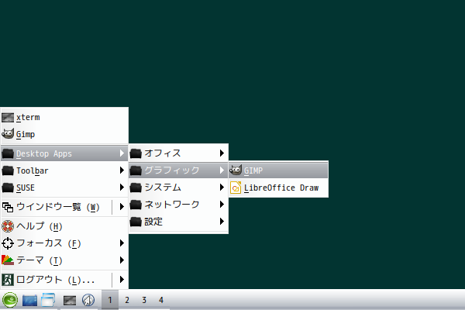Launch LibreOffice Draw
This screenshot has height=310, width=465.
[278, 188]
